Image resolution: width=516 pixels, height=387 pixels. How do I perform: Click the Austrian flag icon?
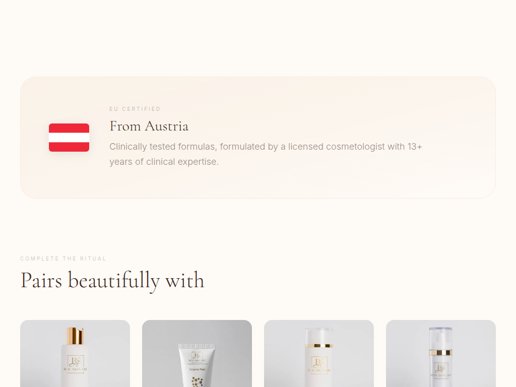click(69, 138)
